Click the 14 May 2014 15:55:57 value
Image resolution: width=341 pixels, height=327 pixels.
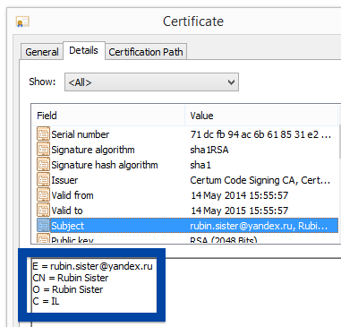click(239, 195)
